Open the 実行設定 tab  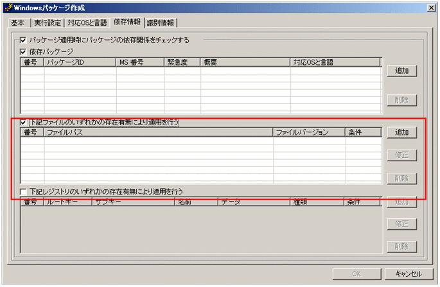tap(48, 23)
